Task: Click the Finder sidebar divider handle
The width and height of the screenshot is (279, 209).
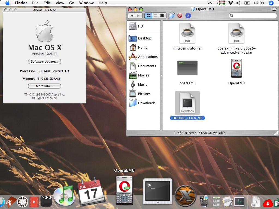Action: (x=162, y=75)
